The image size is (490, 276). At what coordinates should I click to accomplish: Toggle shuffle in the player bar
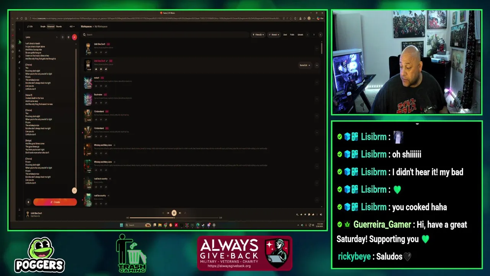[162, 213]
